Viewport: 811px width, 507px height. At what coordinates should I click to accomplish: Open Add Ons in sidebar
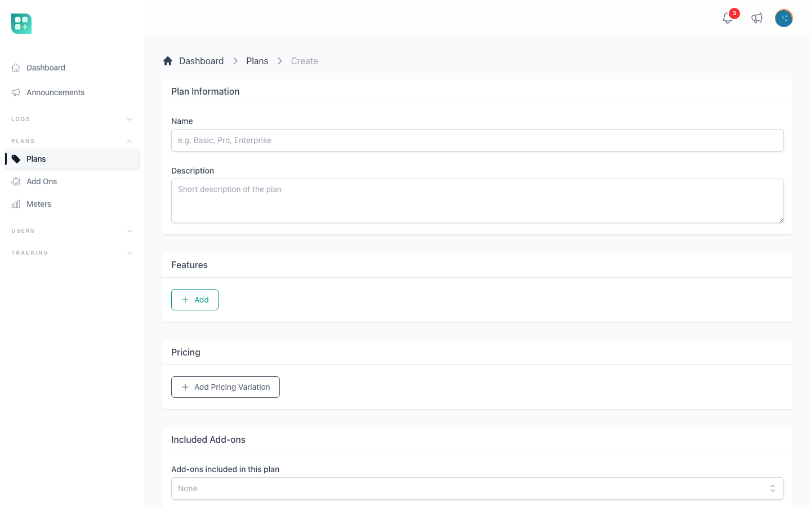[x=72, y=181]
